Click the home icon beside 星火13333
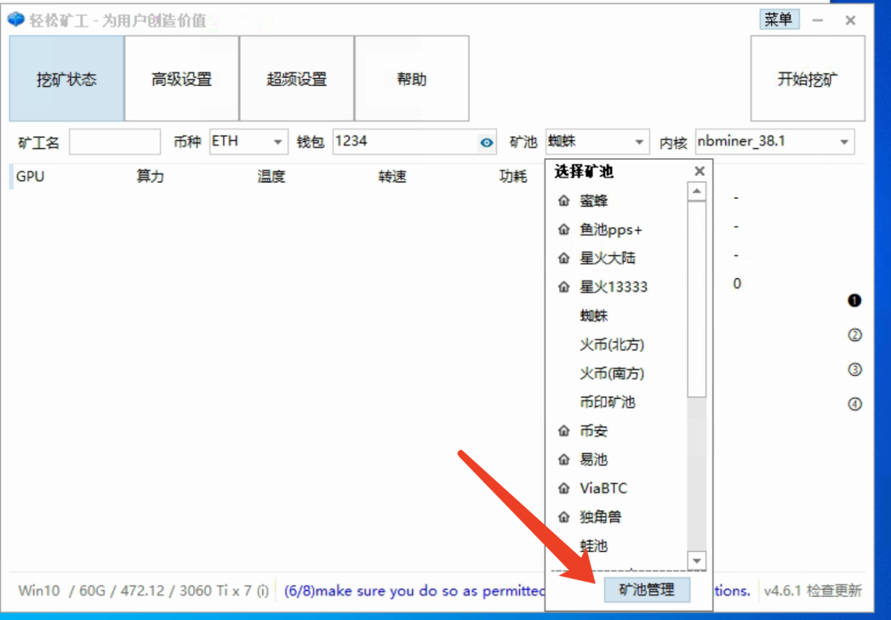 564,287
